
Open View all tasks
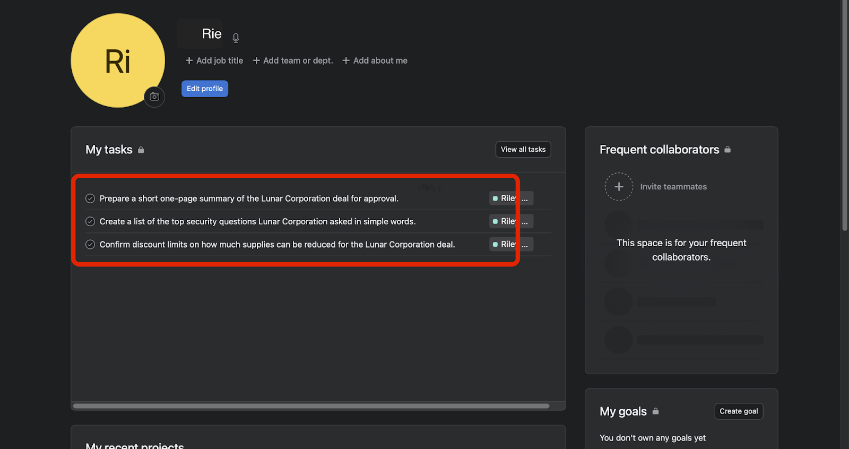[523, 150]
